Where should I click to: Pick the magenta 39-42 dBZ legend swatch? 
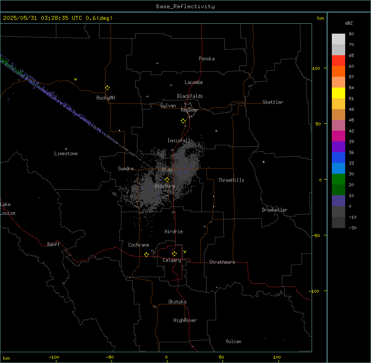click(x=338, y=136)
